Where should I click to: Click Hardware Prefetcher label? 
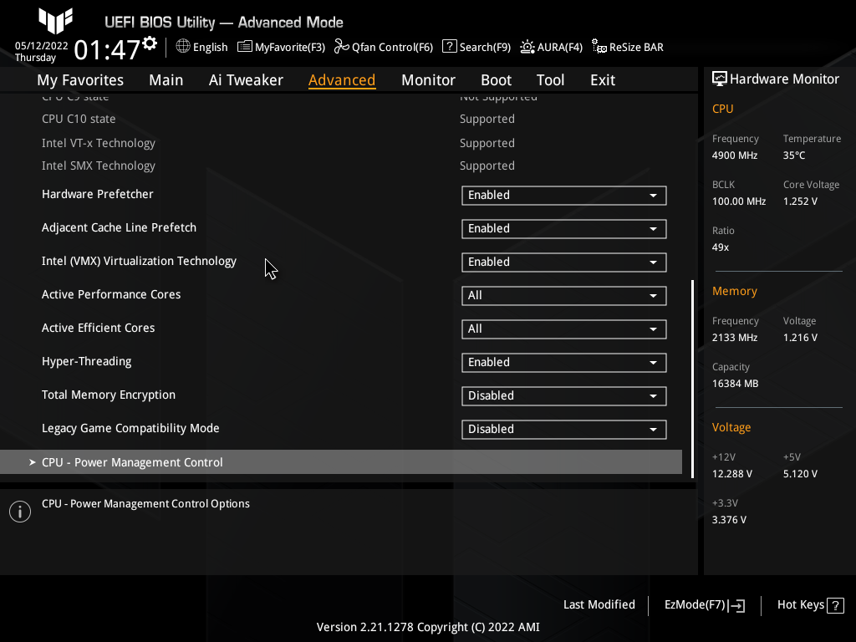click(x=97, y=194)
